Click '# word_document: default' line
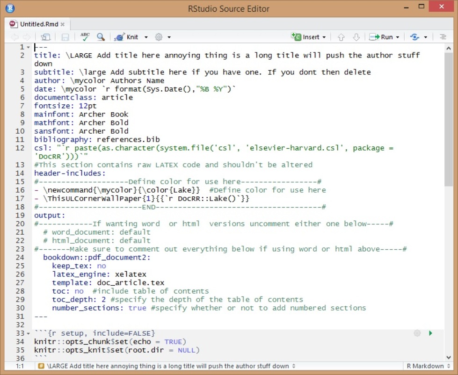458x375 pixels. point(97,232)
